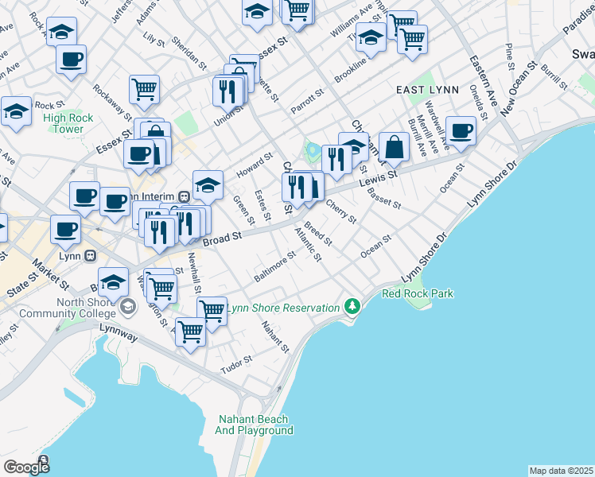The width and height of the screenshot is (595, 477).
Task: Click the Map data ©2025 attribution
Action: click(x=562, y=471)
